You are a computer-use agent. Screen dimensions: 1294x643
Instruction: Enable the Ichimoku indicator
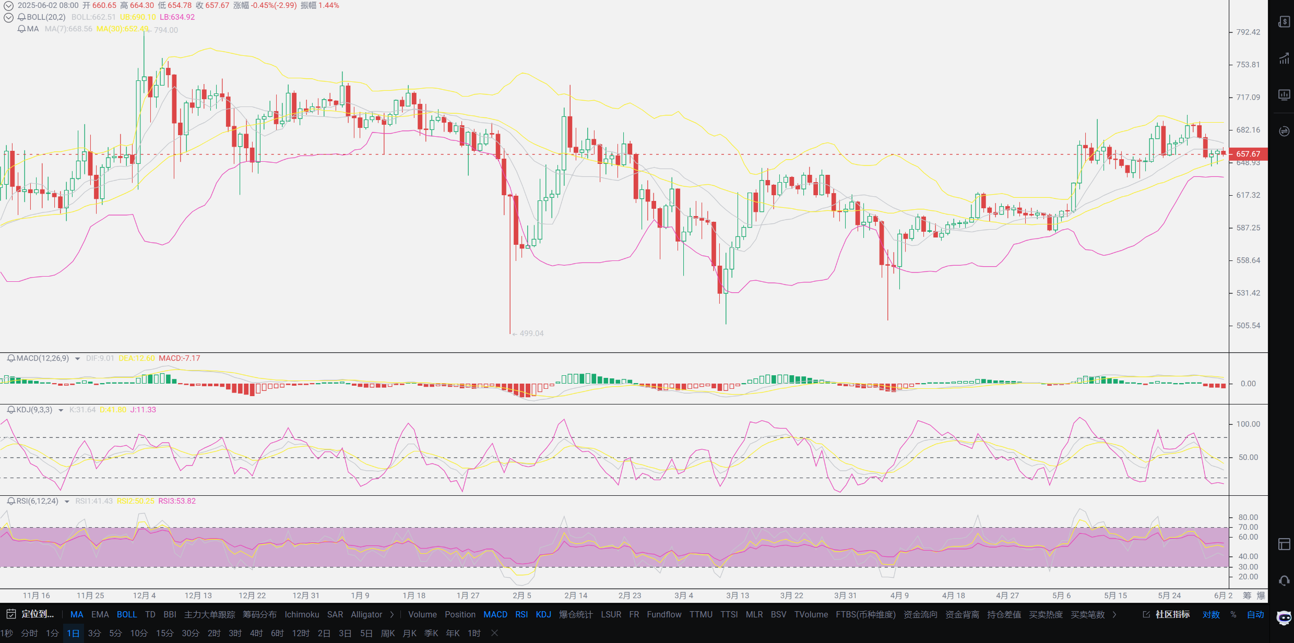pyautogui.click(x=302, y=614)
